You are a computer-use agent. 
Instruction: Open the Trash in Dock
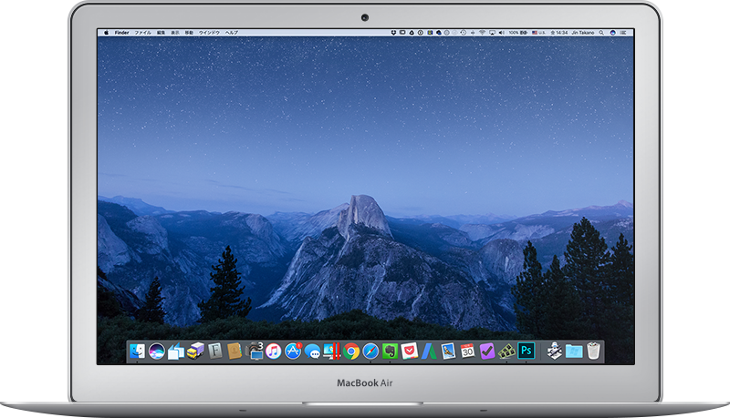[x=593, y=352]
